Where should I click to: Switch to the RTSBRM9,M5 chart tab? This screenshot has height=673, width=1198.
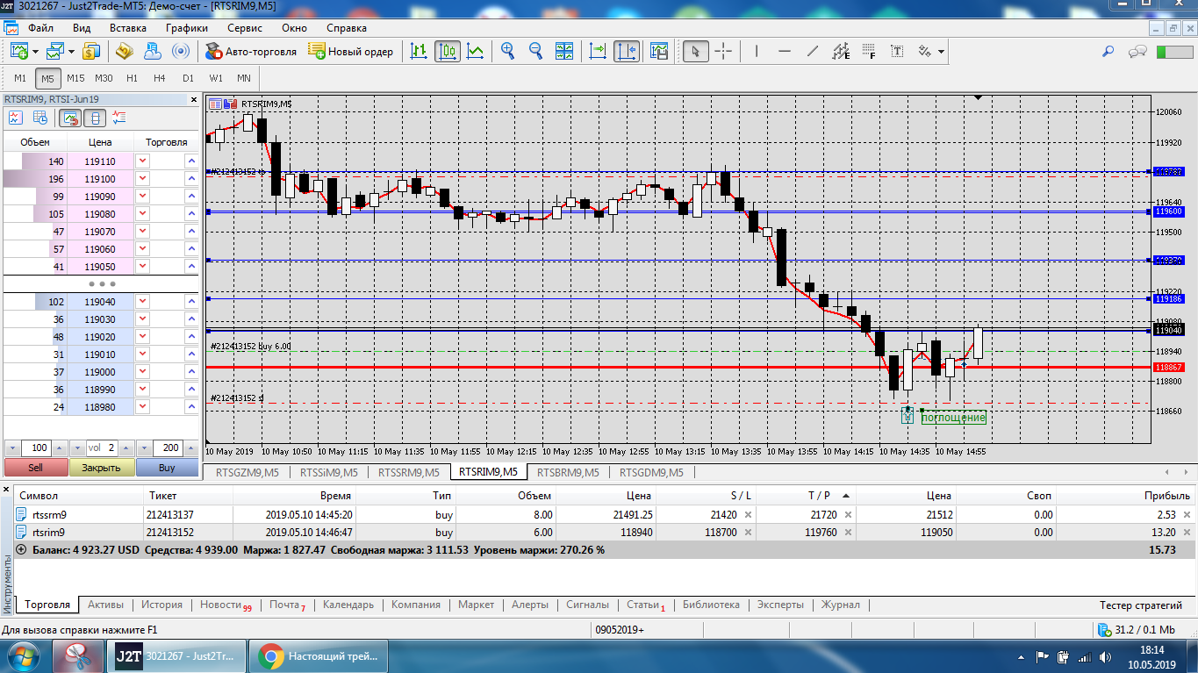pyautogui.click(x=567, y=472)
